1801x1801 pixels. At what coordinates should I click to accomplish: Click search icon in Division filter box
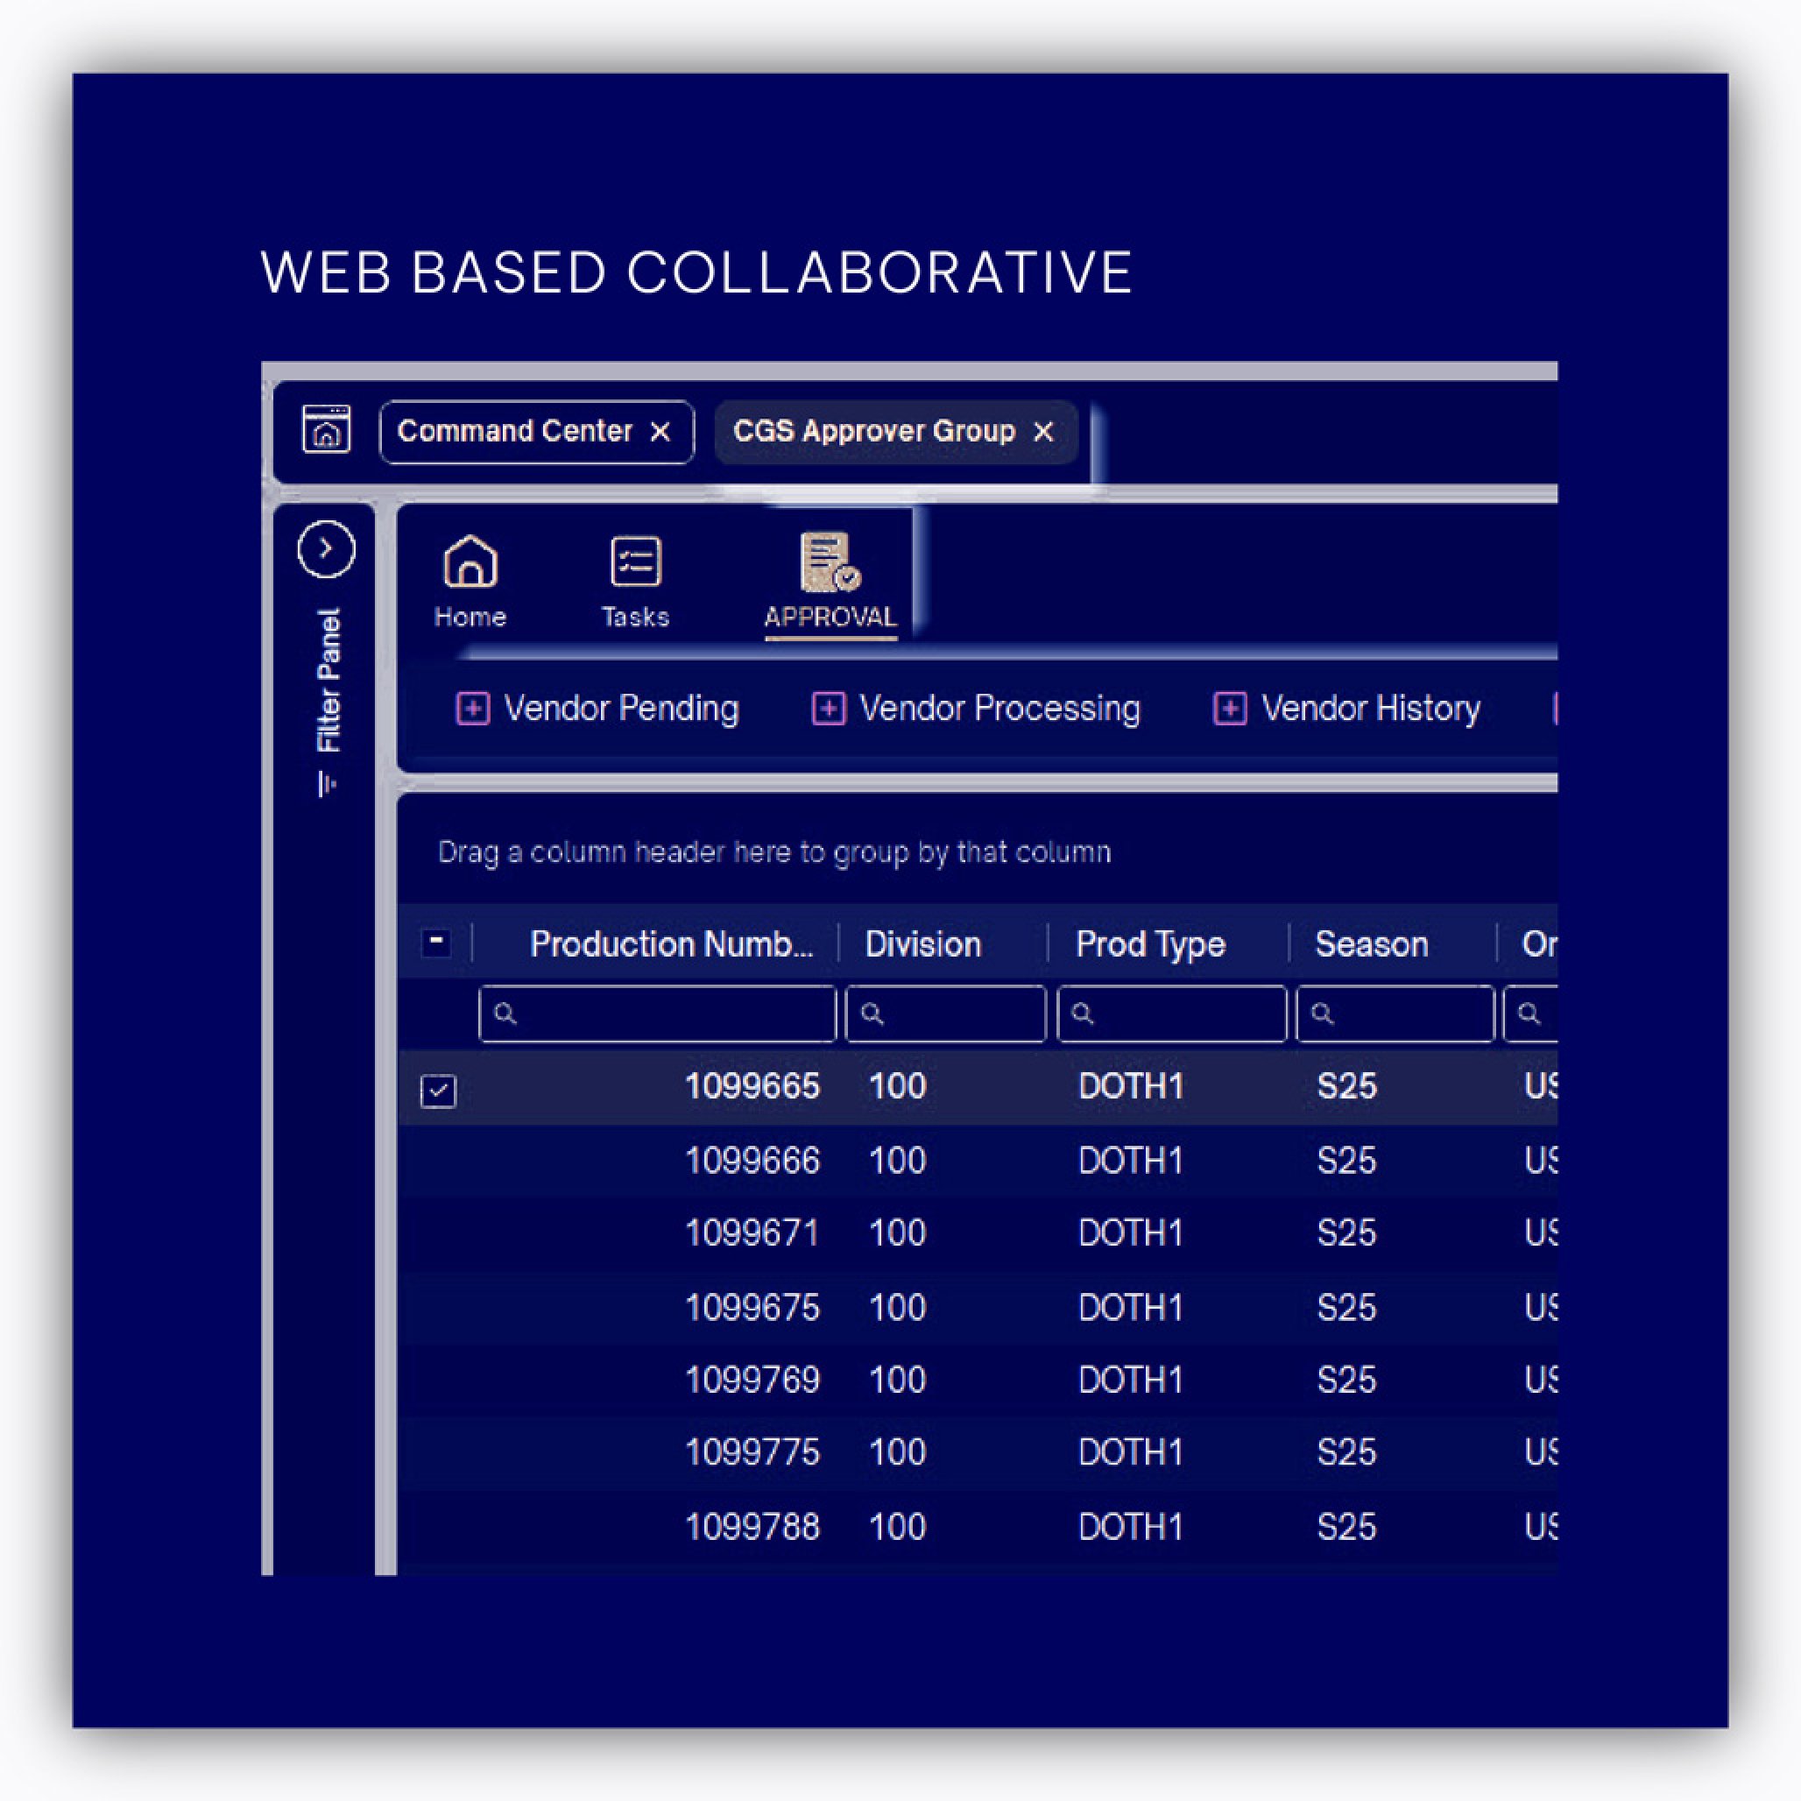click(872, 1014)
